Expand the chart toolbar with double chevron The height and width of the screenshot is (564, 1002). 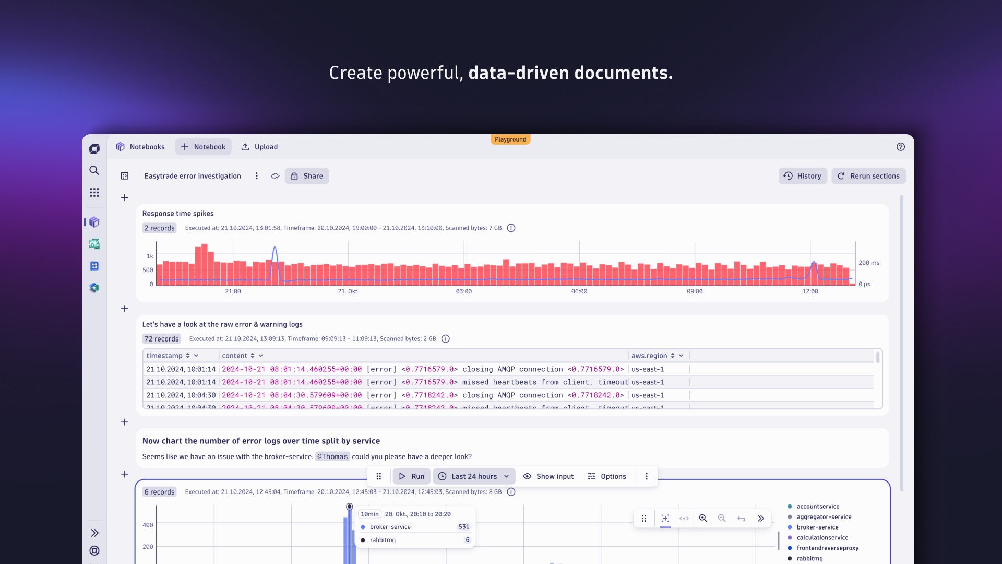pos(761,519)
